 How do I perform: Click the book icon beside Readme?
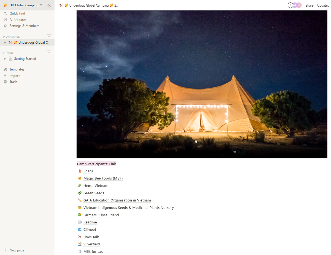click(x=80, y=222)
